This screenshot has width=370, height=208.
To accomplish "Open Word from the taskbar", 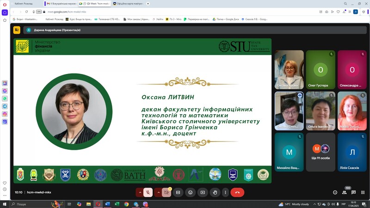I will click(107, 204).
